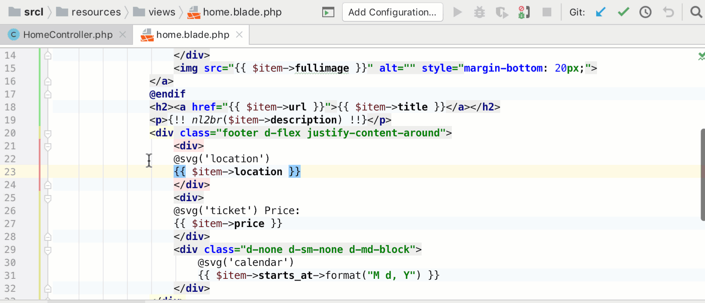The image size is (705, 303).
Task: Click the inspection status checkmark at editor top-right
Action: (x=702, y=56)
